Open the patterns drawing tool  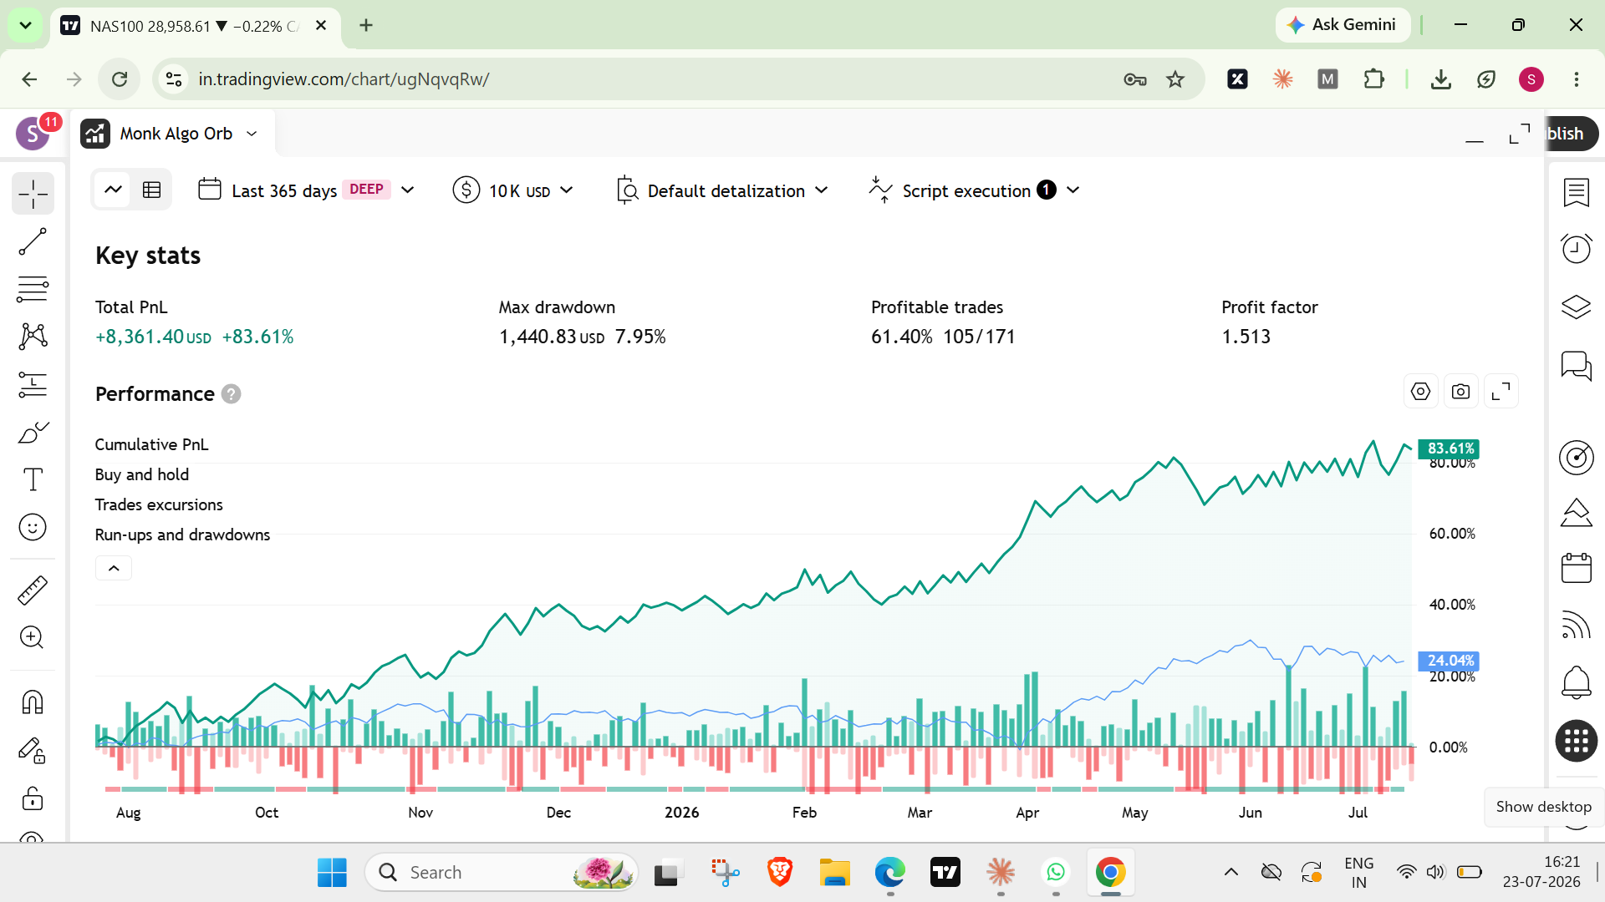33,337
